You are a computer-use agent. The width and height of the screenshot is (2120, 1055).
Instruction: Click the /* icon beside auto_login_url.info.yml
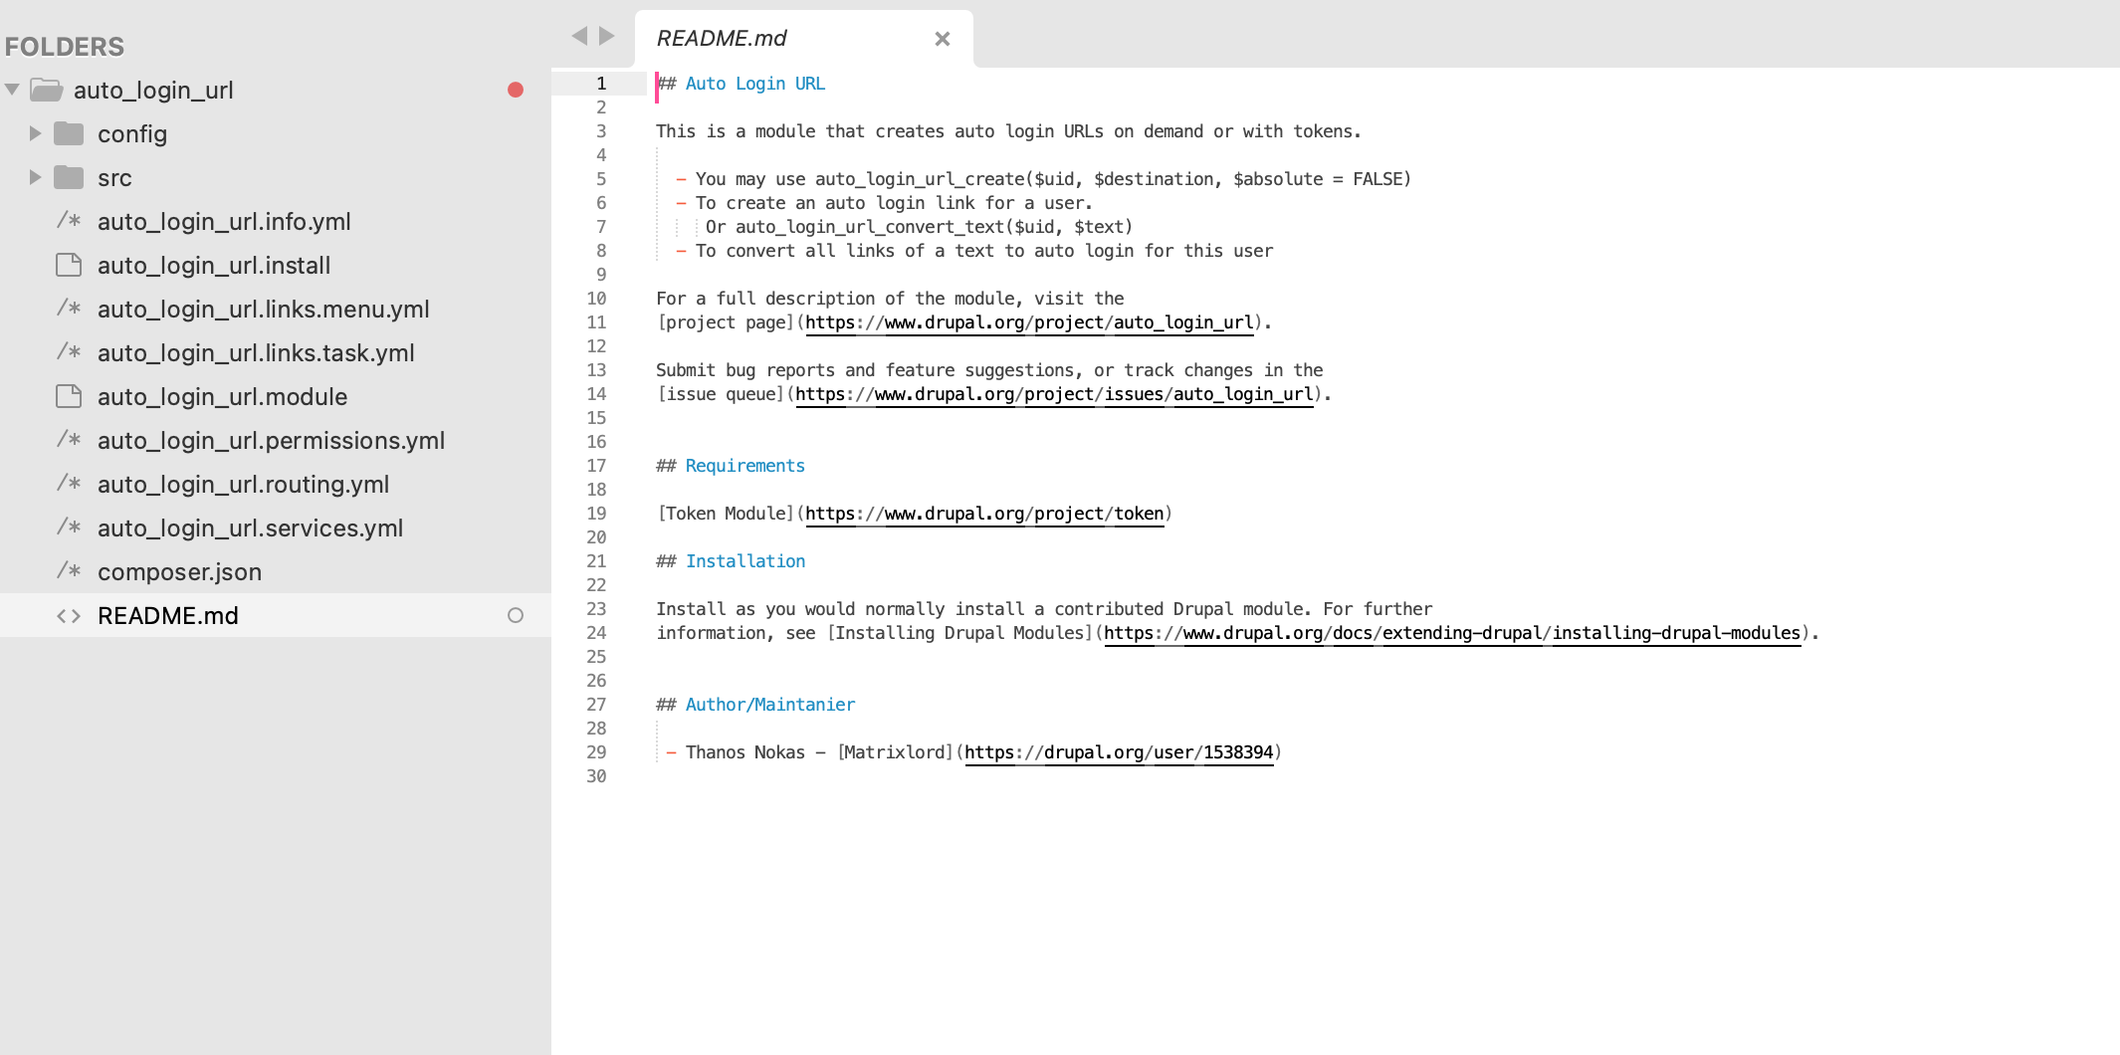coord(68,221)
